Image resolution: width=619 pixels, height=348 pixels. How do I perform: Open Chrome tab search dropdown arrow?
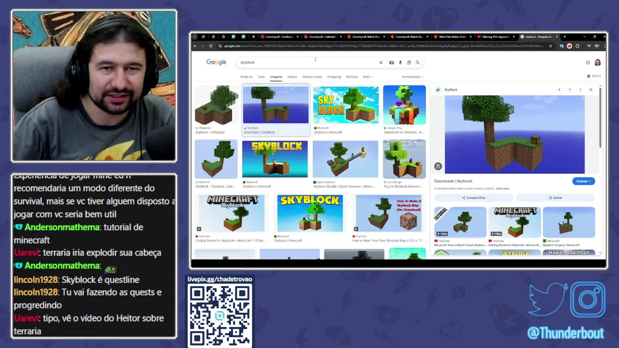pos(194,37)
